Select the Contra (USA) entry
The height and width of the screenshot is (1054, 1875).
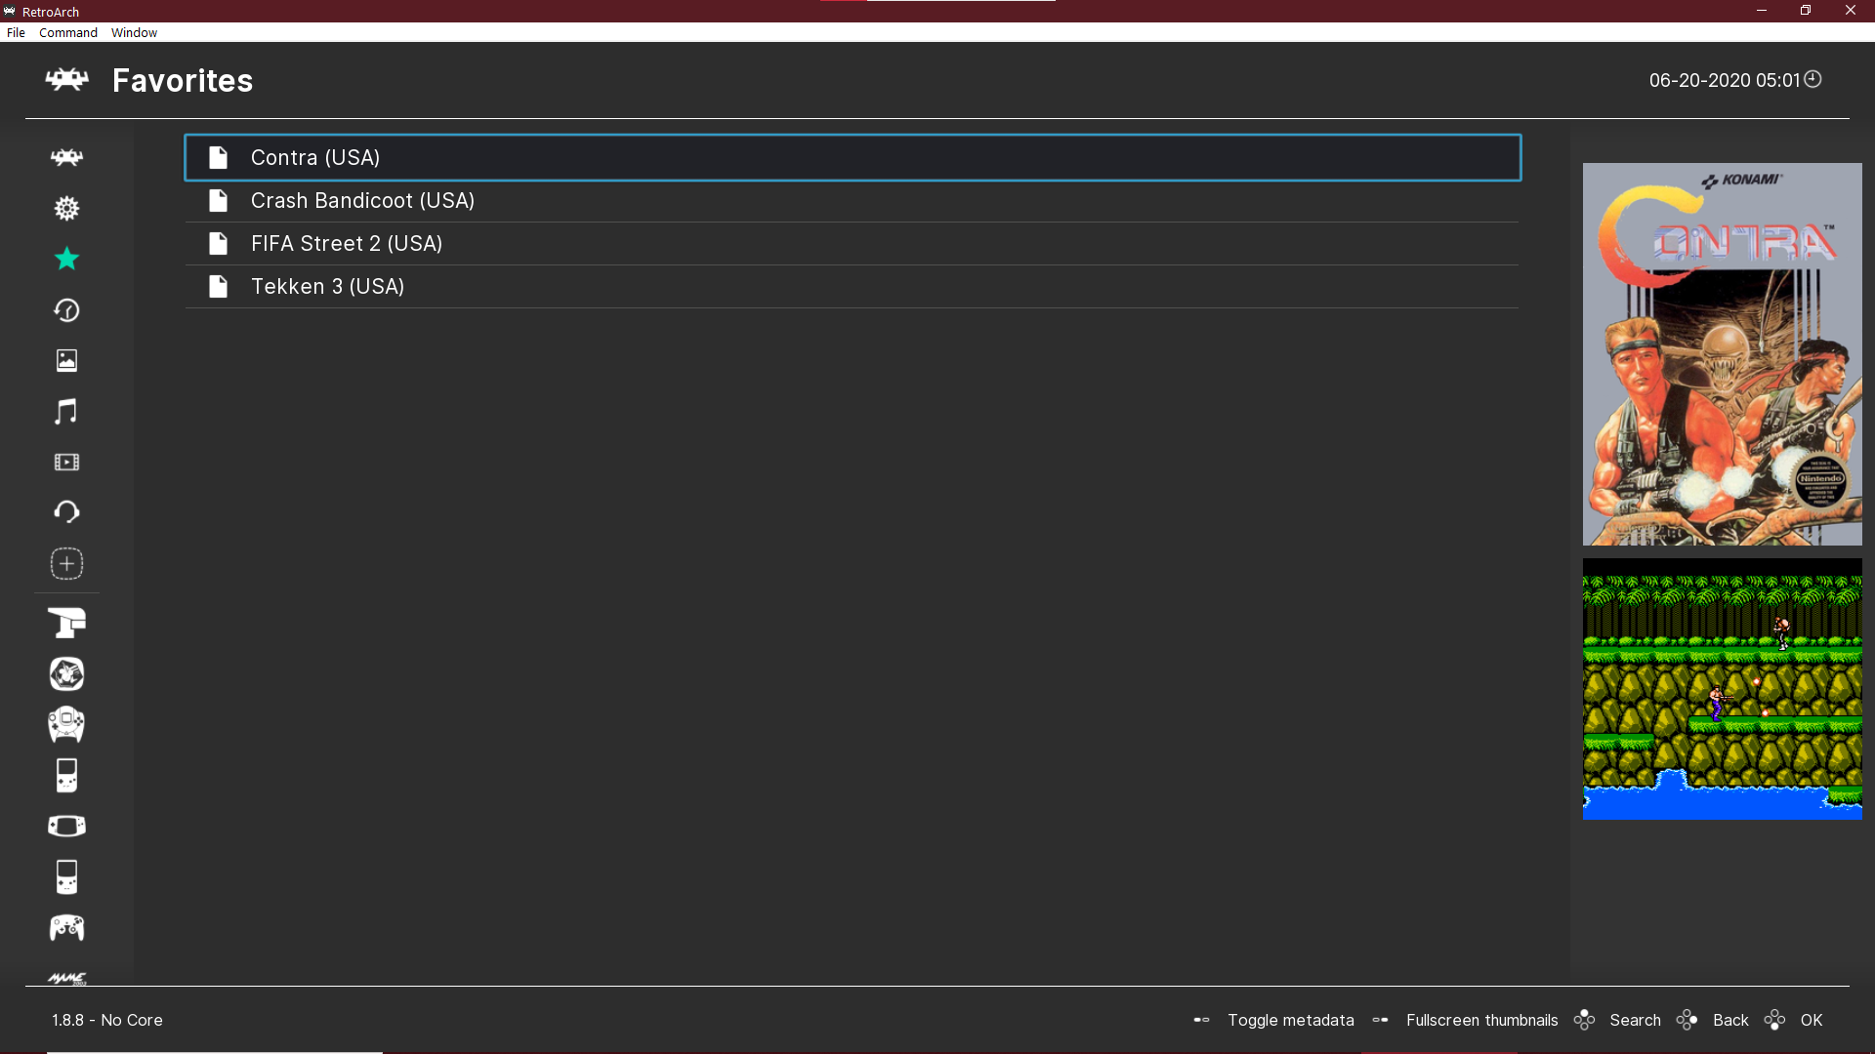click(853, 157)
